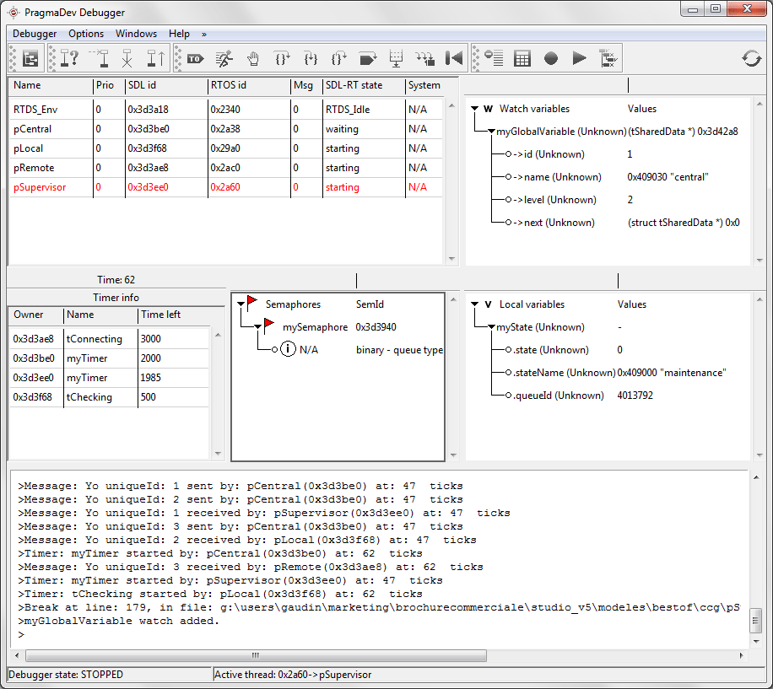Collapse the Watch variables tree
Viewport: 773px width, 689px height.
(475, 109)
